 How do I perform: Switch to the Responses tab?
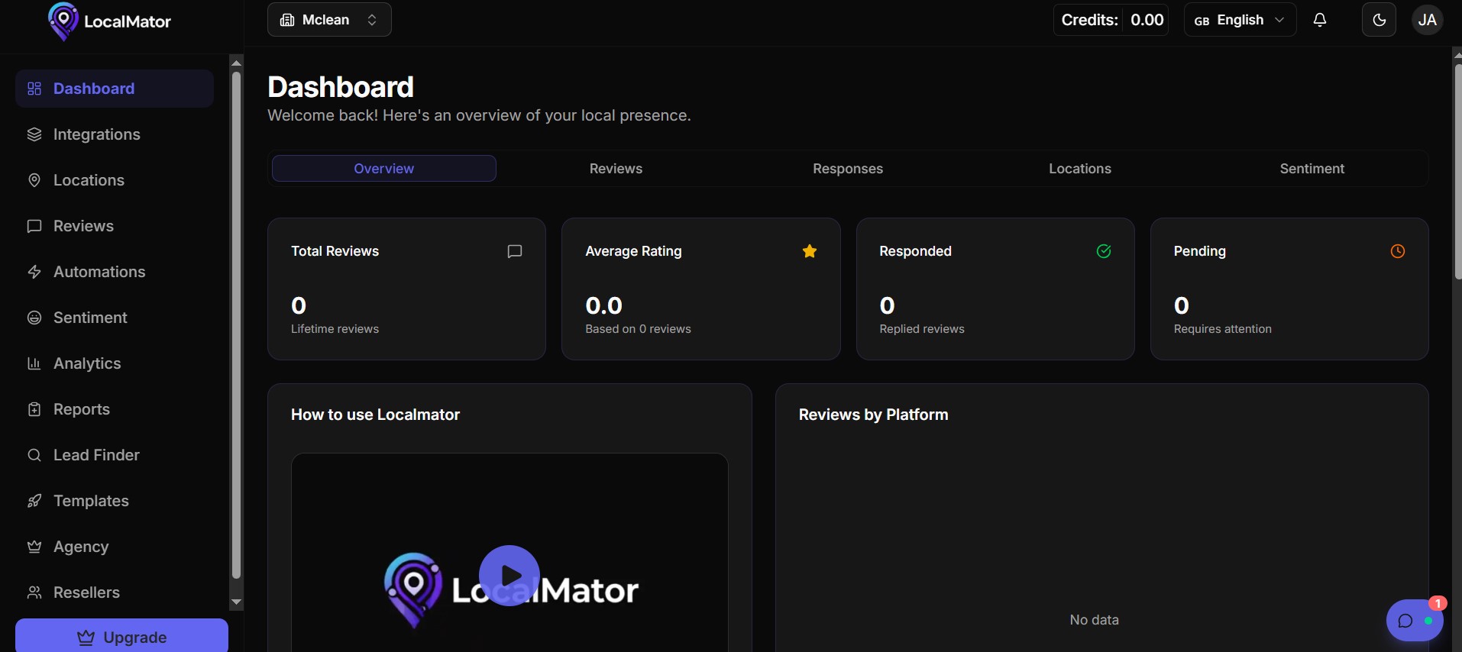[848, 169]
